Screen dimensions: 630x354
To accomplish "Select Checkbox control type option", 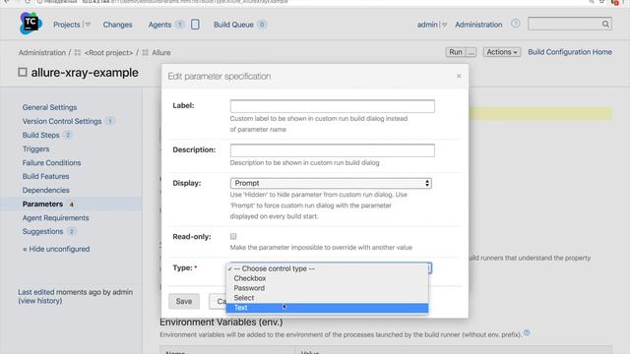I will point(328,278).
